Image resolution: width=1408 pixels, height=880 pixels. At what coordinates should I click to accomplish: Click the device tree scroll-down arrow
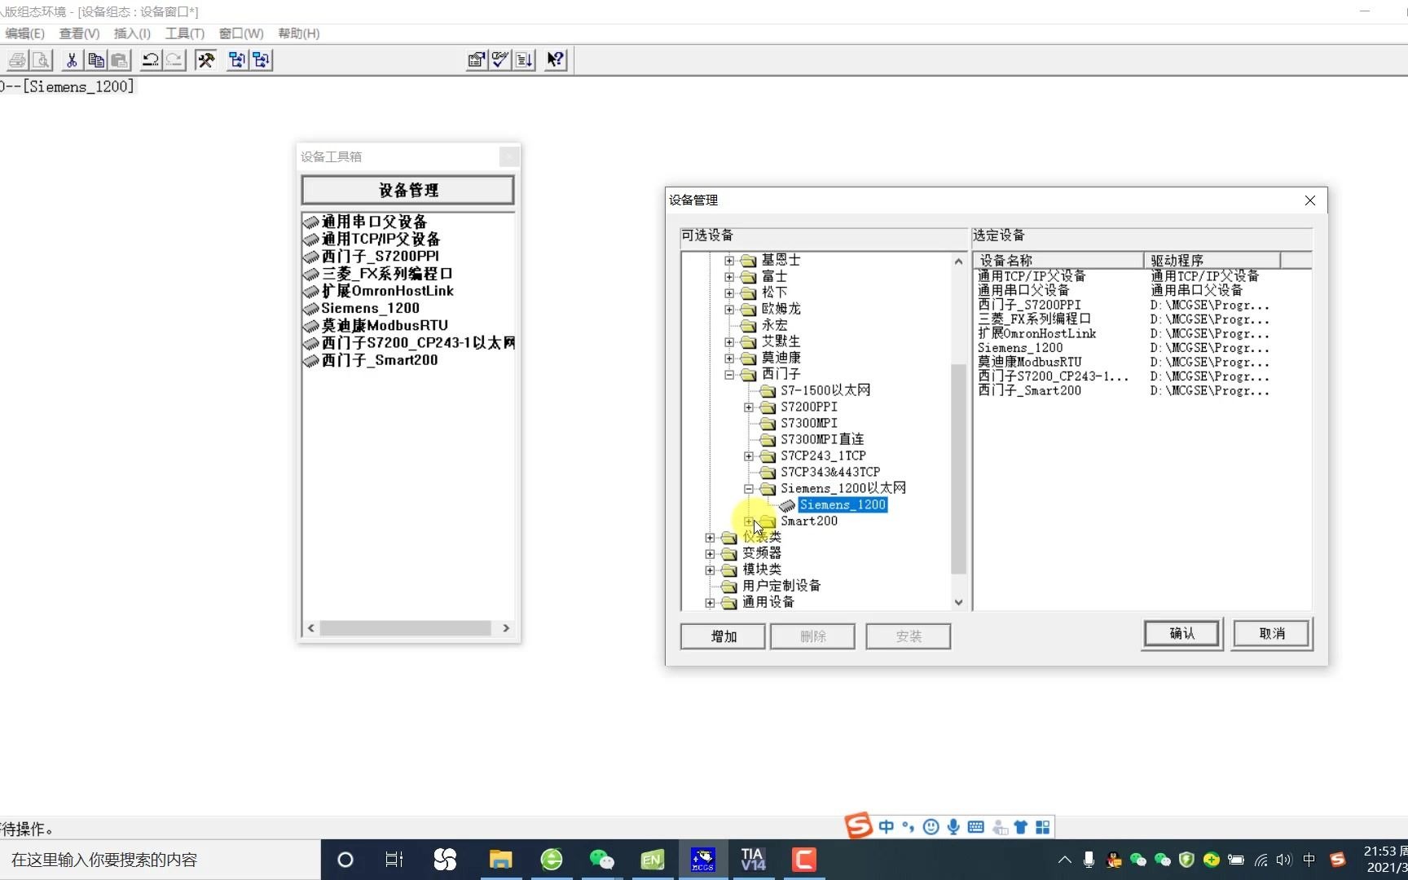[958, 602]
